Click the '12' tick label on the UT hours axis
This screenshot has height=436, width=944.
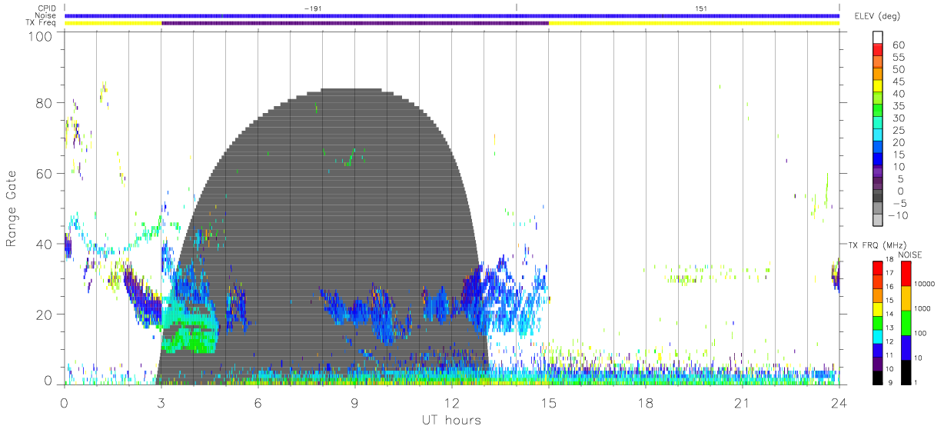click(451, 403)
